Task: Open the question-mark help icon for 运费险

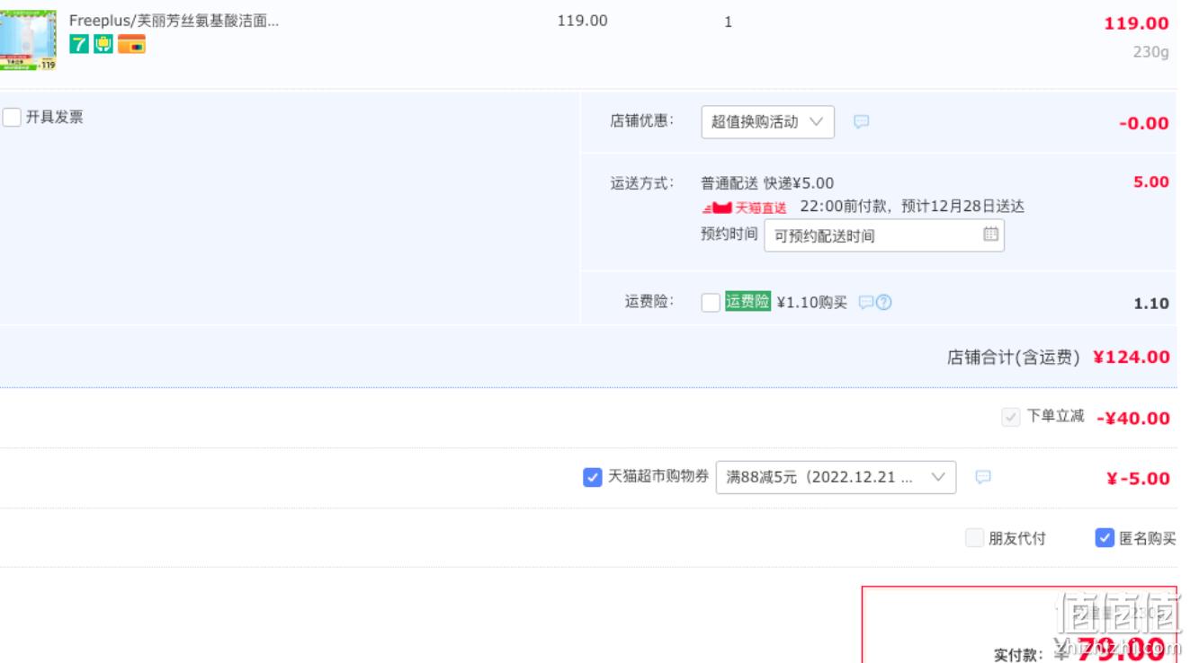Action: pos(883,303)
